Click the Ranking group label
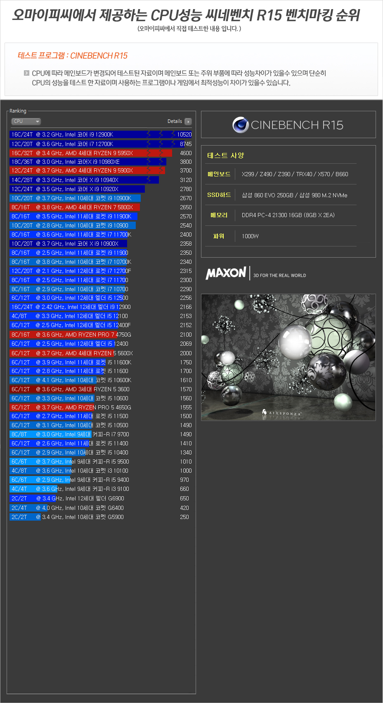 tap(18, 111)
